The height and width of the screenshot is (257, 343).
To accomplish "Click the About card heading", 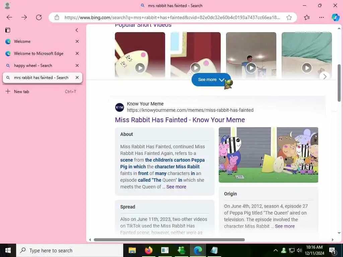I will pyautogui.click(x=126, y=134).
